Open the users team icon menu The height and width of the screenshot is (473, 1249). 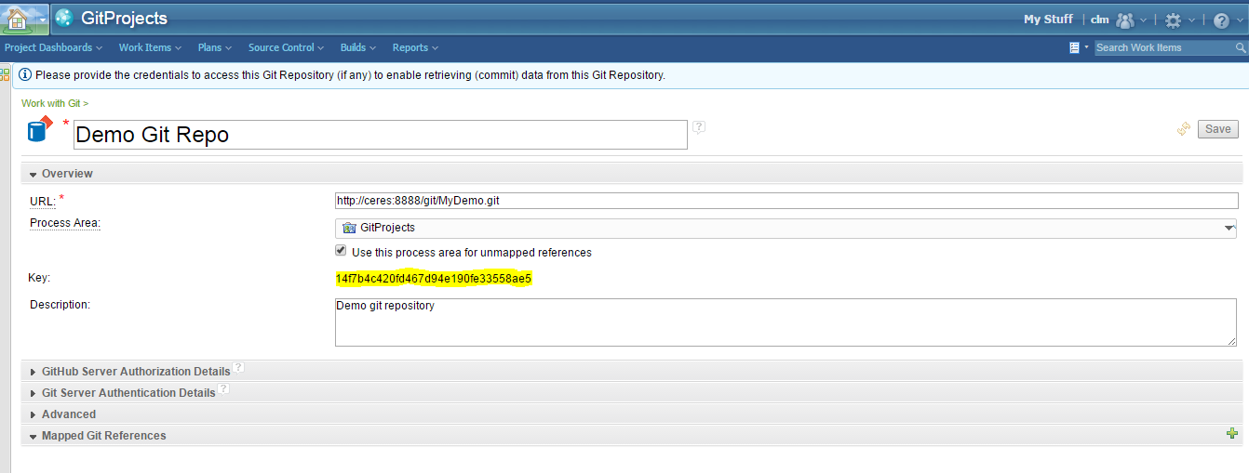click(1126, 20)
